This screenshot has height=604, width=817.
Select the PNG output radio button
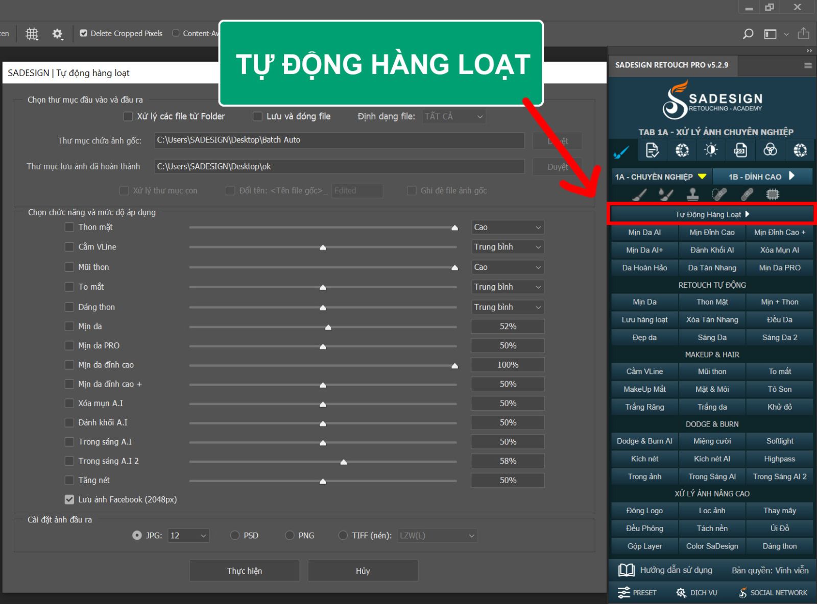(x=290, y=535)
